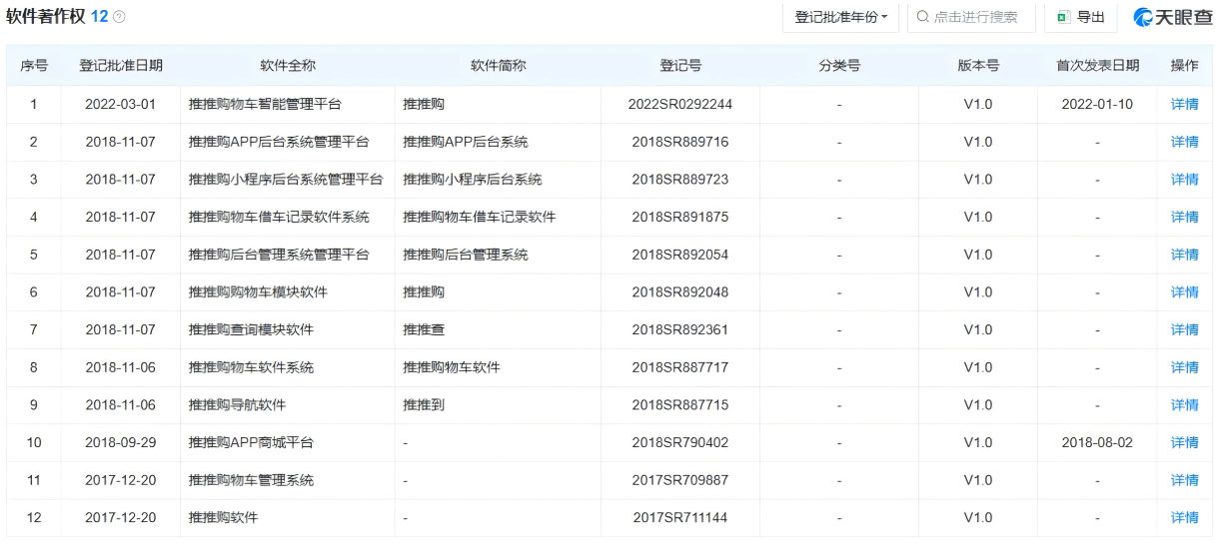This screenshot has width=1219, height=548.
Task: Click the help icon beside 软件著作权 12
Action: click(120, 18)
